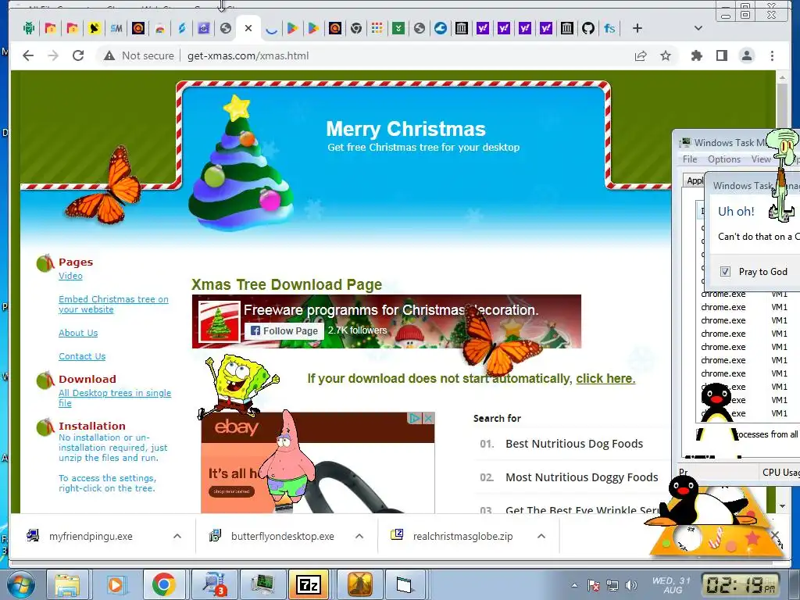
Task: Open the Chrome three-dot menu
Action: 772,55
